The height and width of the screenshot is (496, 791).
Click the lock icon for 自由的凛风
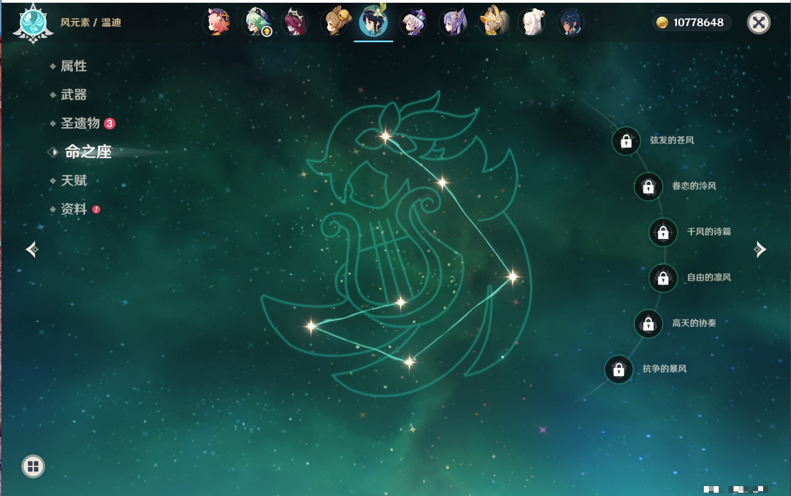coord(663,278)
